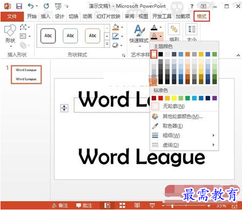This screenshot has height=210, width=242.
Task: Click the Shape Effects icon
Action: [115, 45]
